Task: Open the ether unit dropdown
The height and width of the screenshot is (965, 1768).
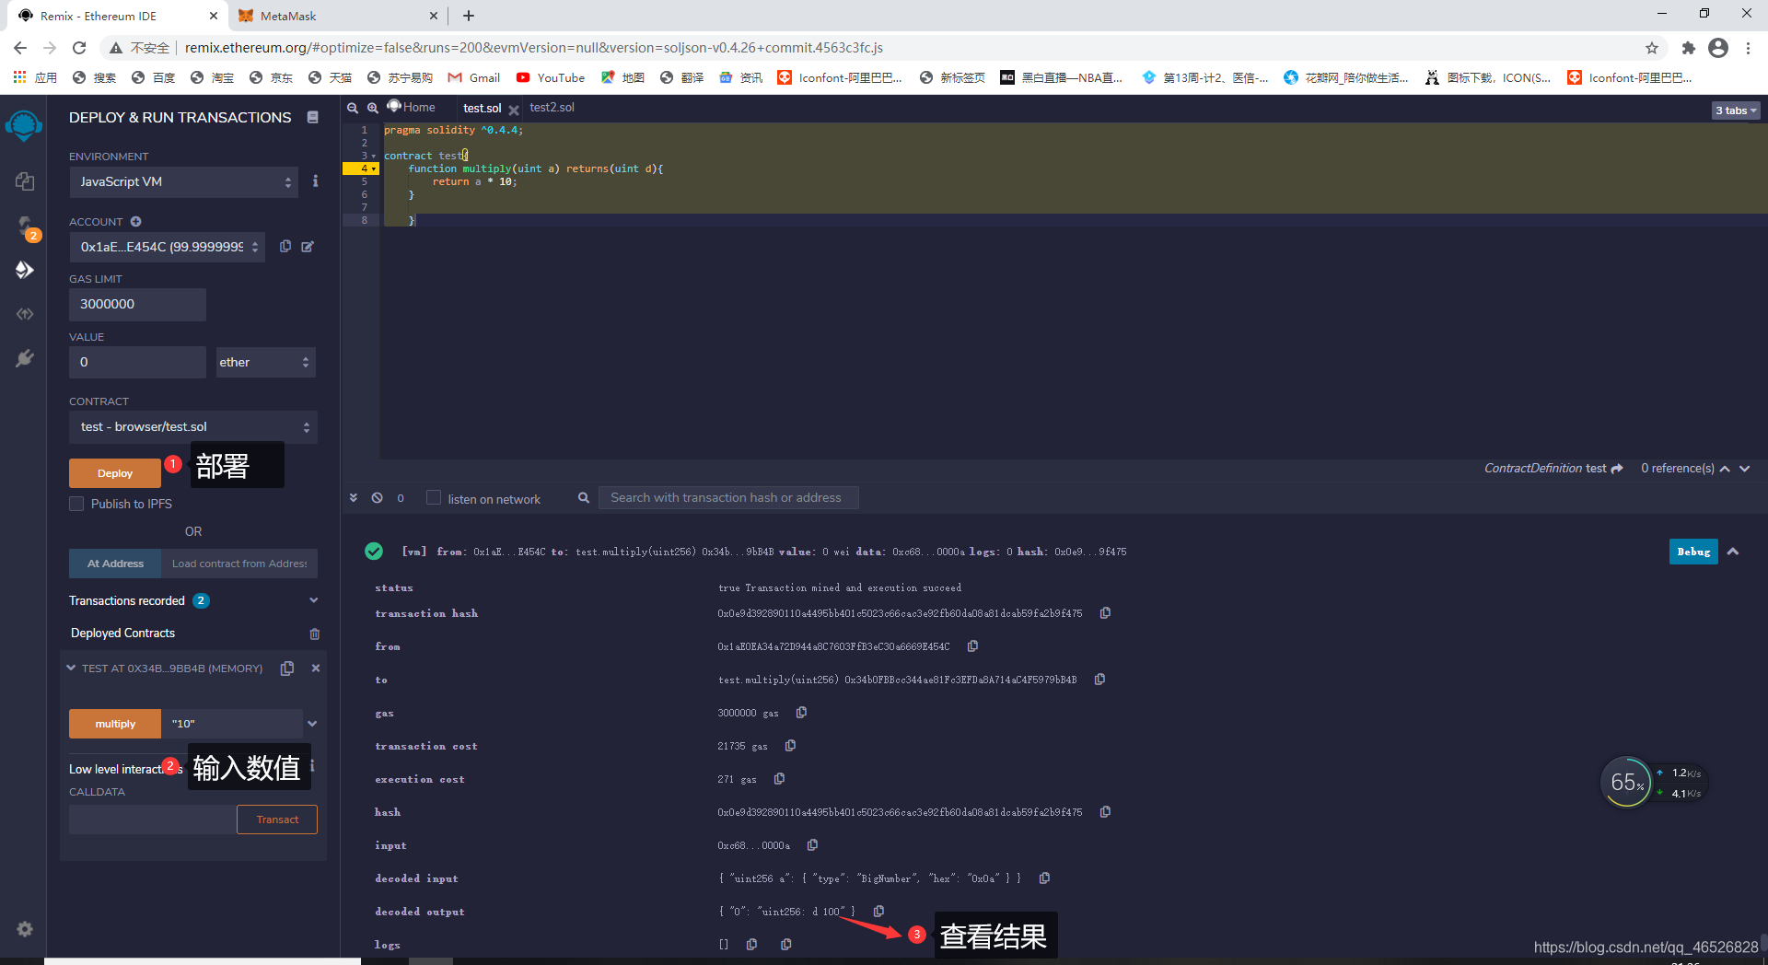Action: (265, 363)
